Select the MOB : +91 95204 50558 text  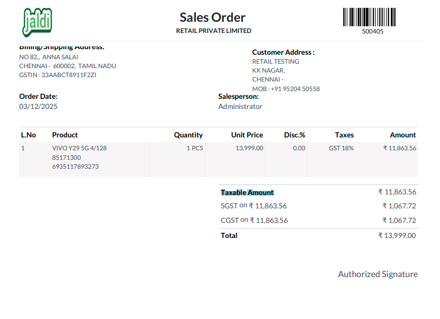[286, 89]
